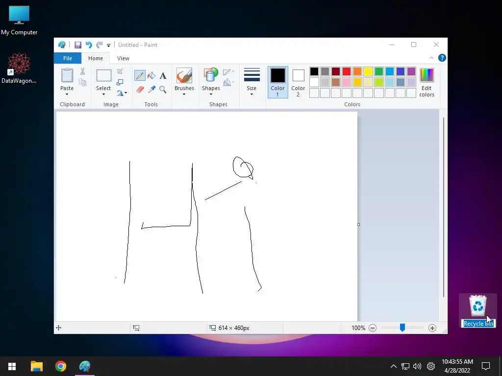Click the network tray icon
Viewport: 502px width, 376px height.
click(x=405, y=366)
